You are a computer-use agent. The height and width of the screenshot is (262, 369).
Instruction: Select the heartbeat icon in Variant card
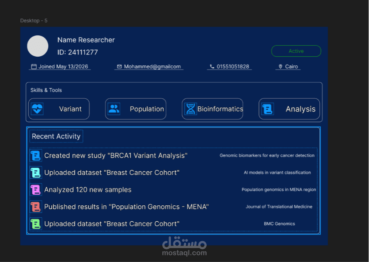(37, 109)
